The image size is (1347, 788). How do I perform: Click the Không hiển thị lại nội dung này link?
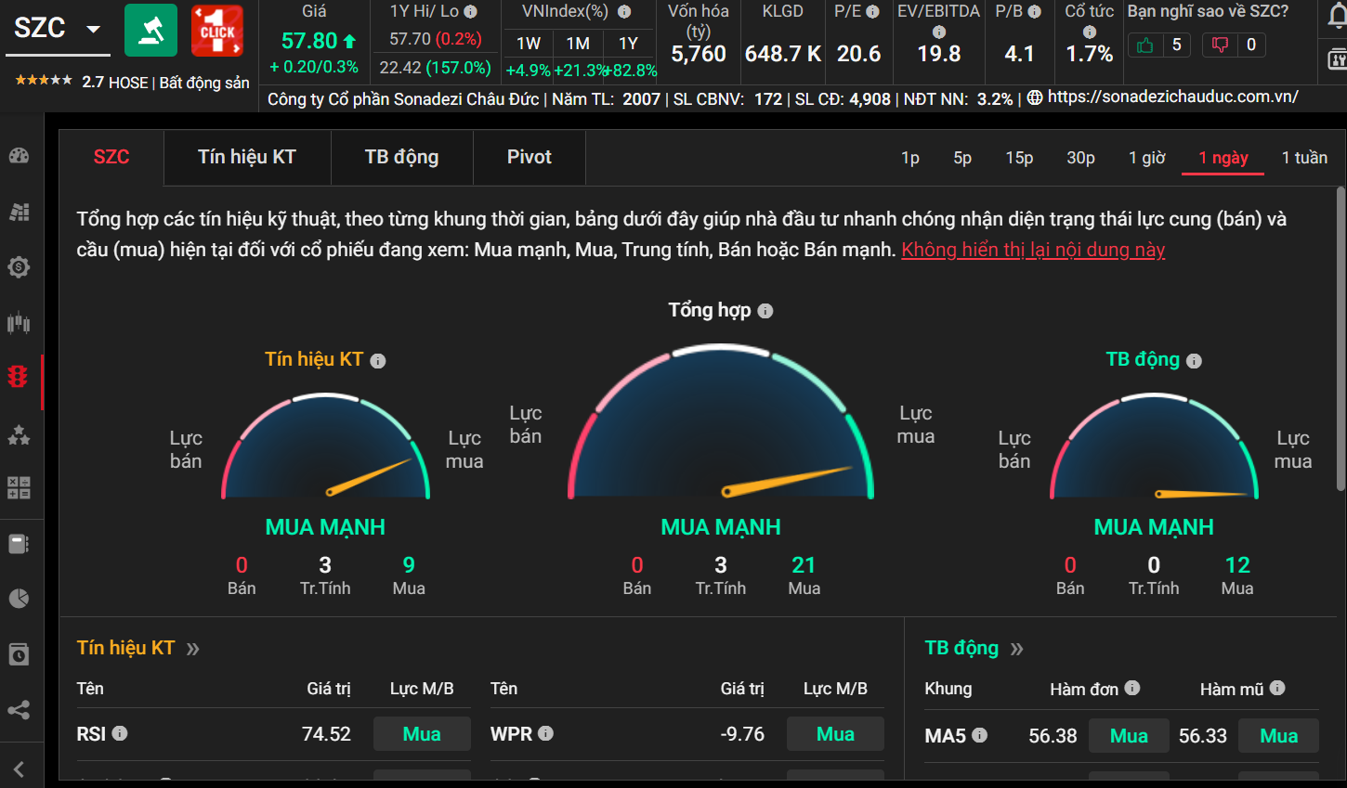pyautogui.click(x=1033, y=250)
